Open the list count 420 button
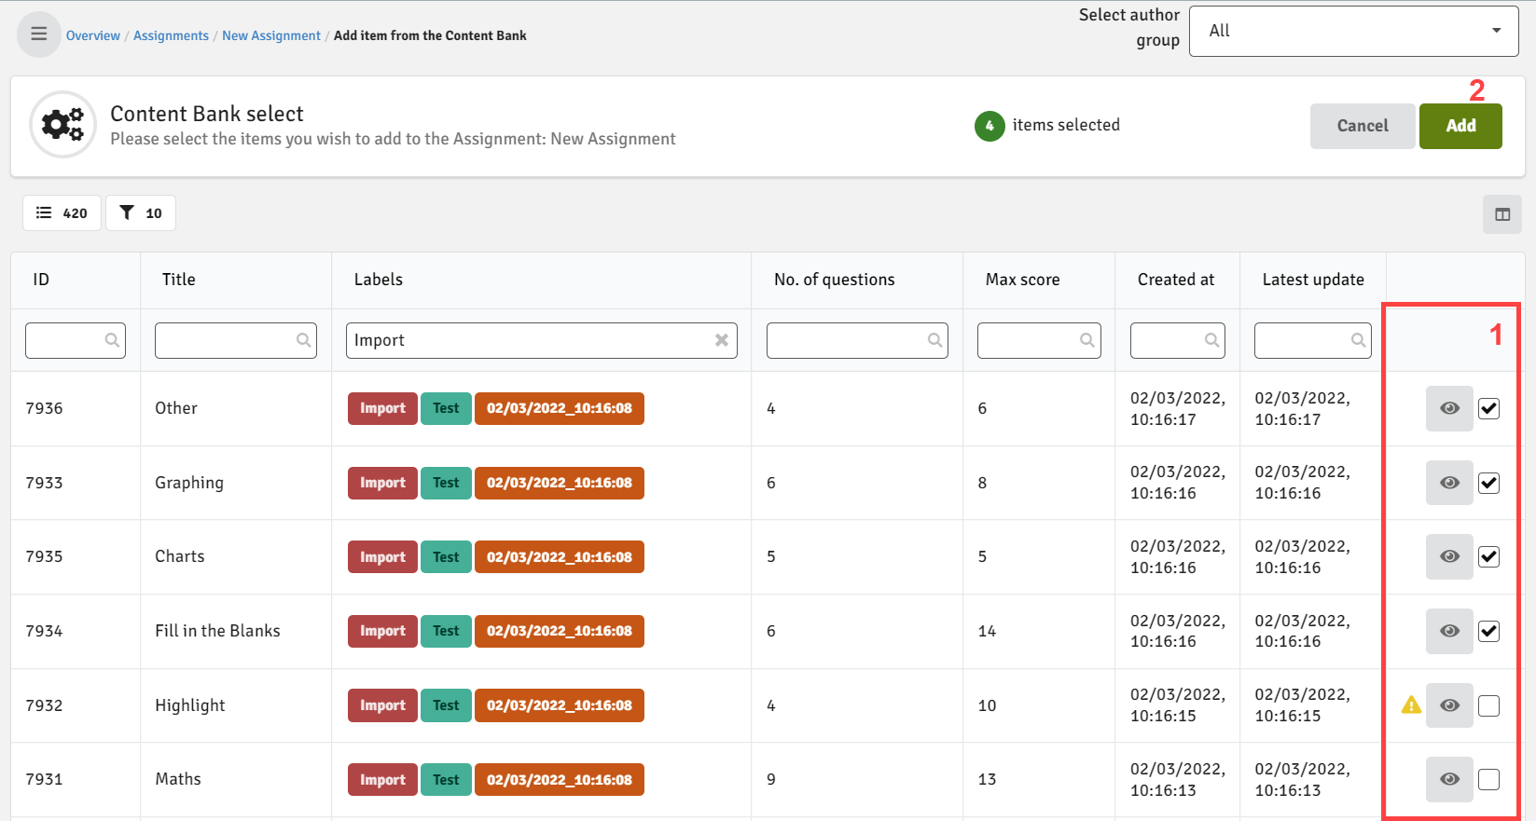The width and height of the screenshot is (1536, 821). (x=62, y=212)
